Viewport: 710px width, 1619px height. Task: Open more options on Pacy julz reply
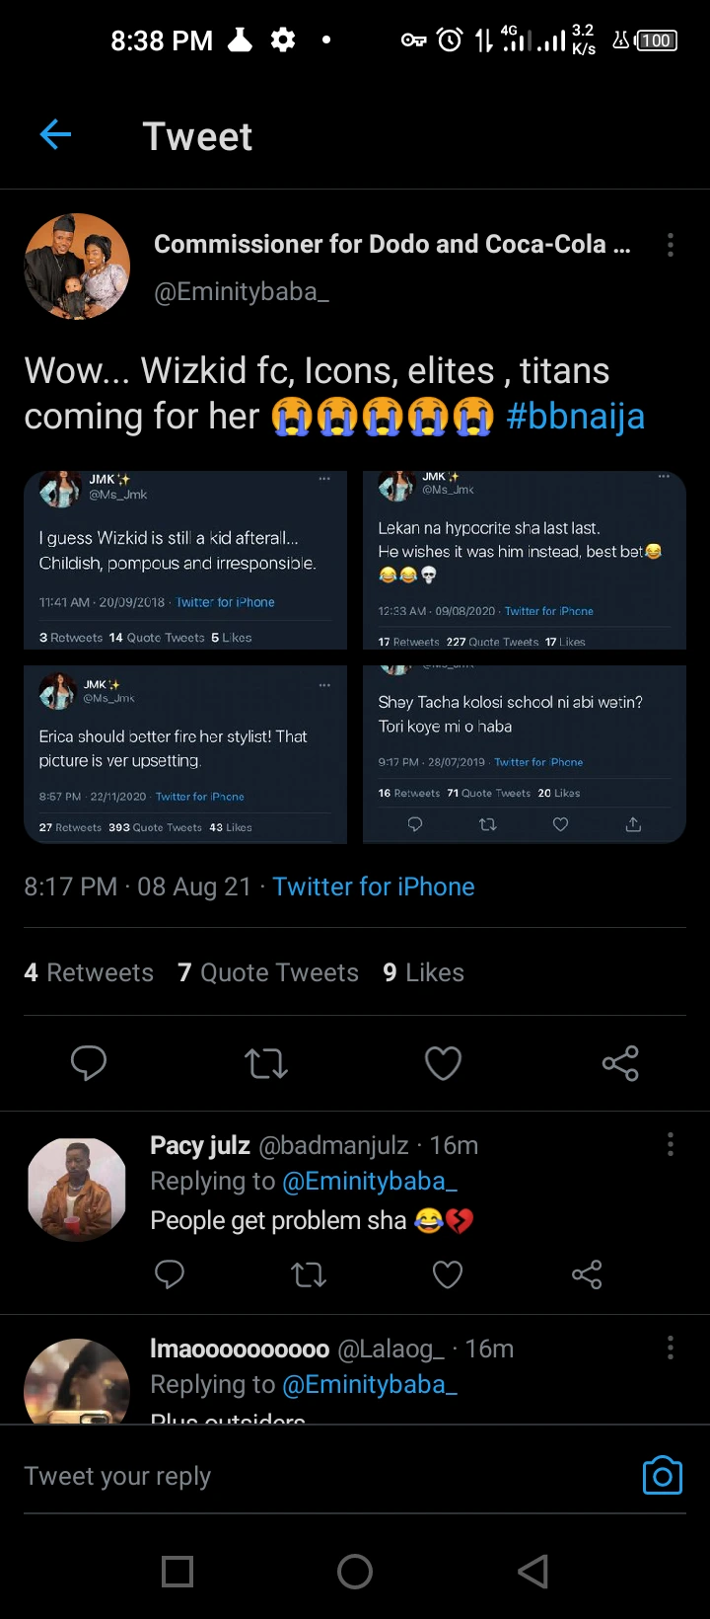coord(671,1144)
